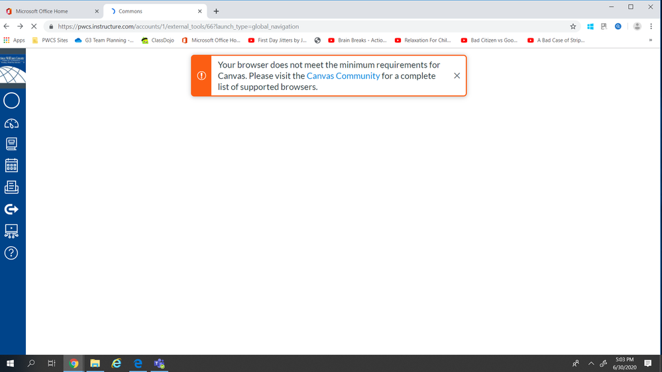662x372 pixels.
Task: Stop loading the current page
Action: click(34, 26)
